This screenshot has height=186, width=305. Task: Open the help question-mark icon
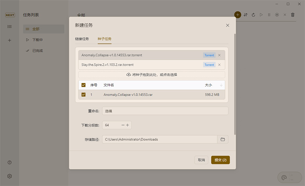10,162
